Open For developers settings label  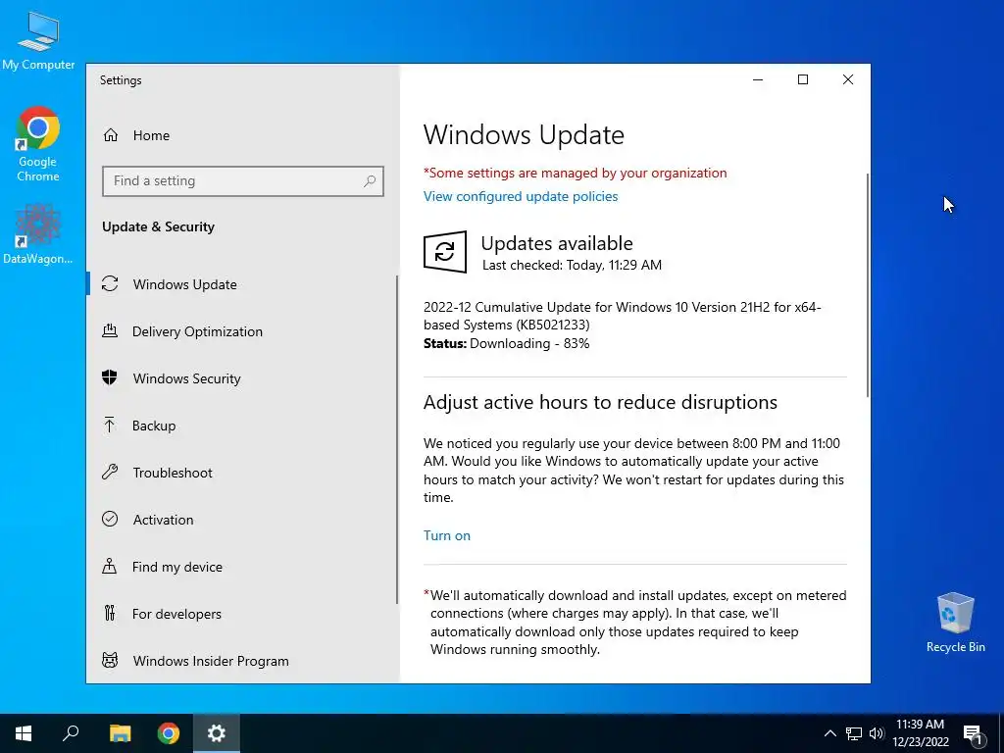point(176,614)
